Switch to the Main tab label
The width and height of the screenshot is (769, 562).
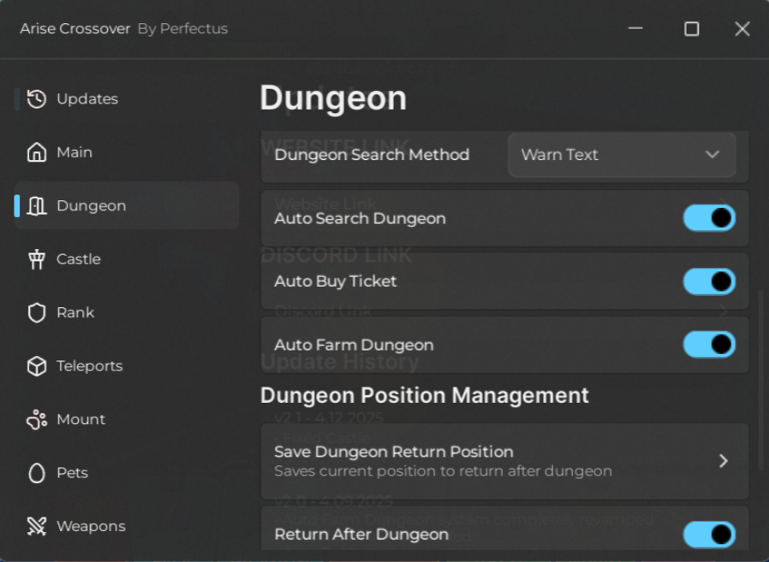(75, 152)
